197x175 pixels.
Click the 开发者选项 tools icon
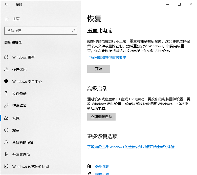(6, 154)
